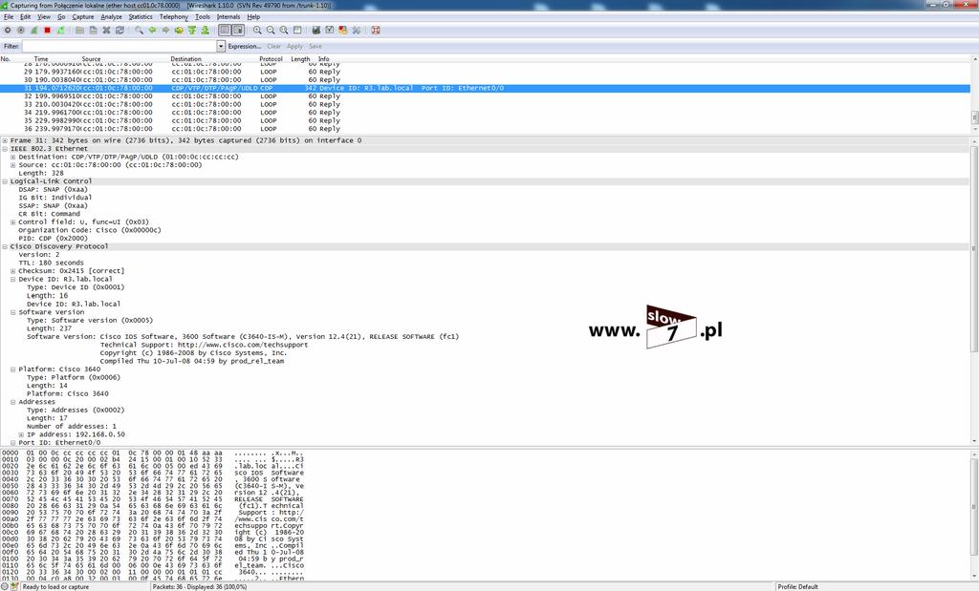Go back in packet history
The image size is (979, 591).
tap(152, 30)
